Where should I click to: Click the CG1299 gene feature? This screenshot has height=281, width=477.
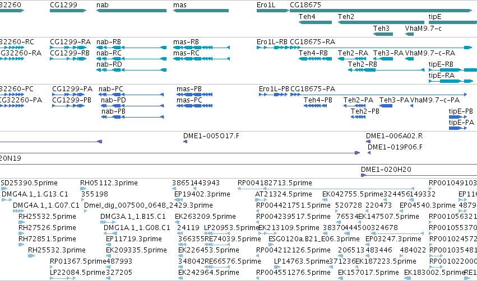click(68, 11)
